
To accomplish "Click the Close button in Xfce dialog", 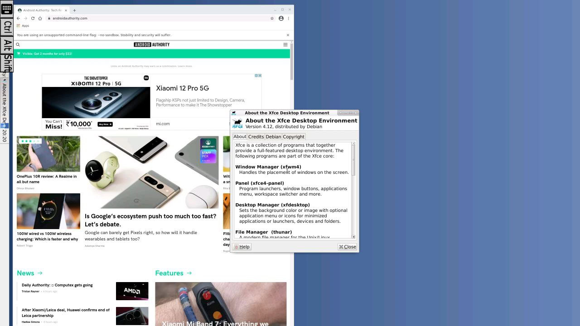I will [x=348, y=247].
